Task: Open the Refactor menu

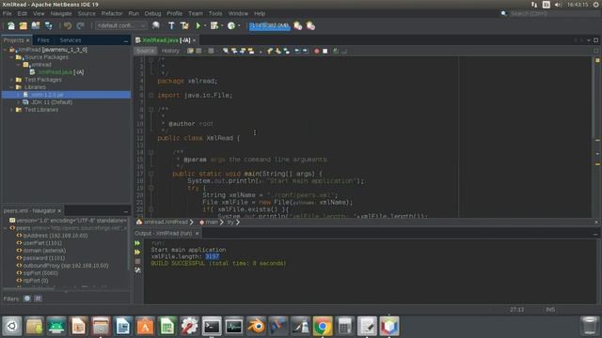Action: [x=112, y=13]
